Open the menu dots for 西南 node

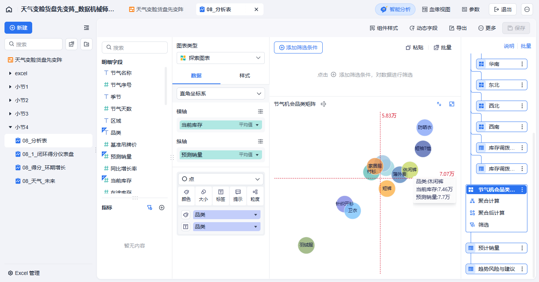pos(522,127)
